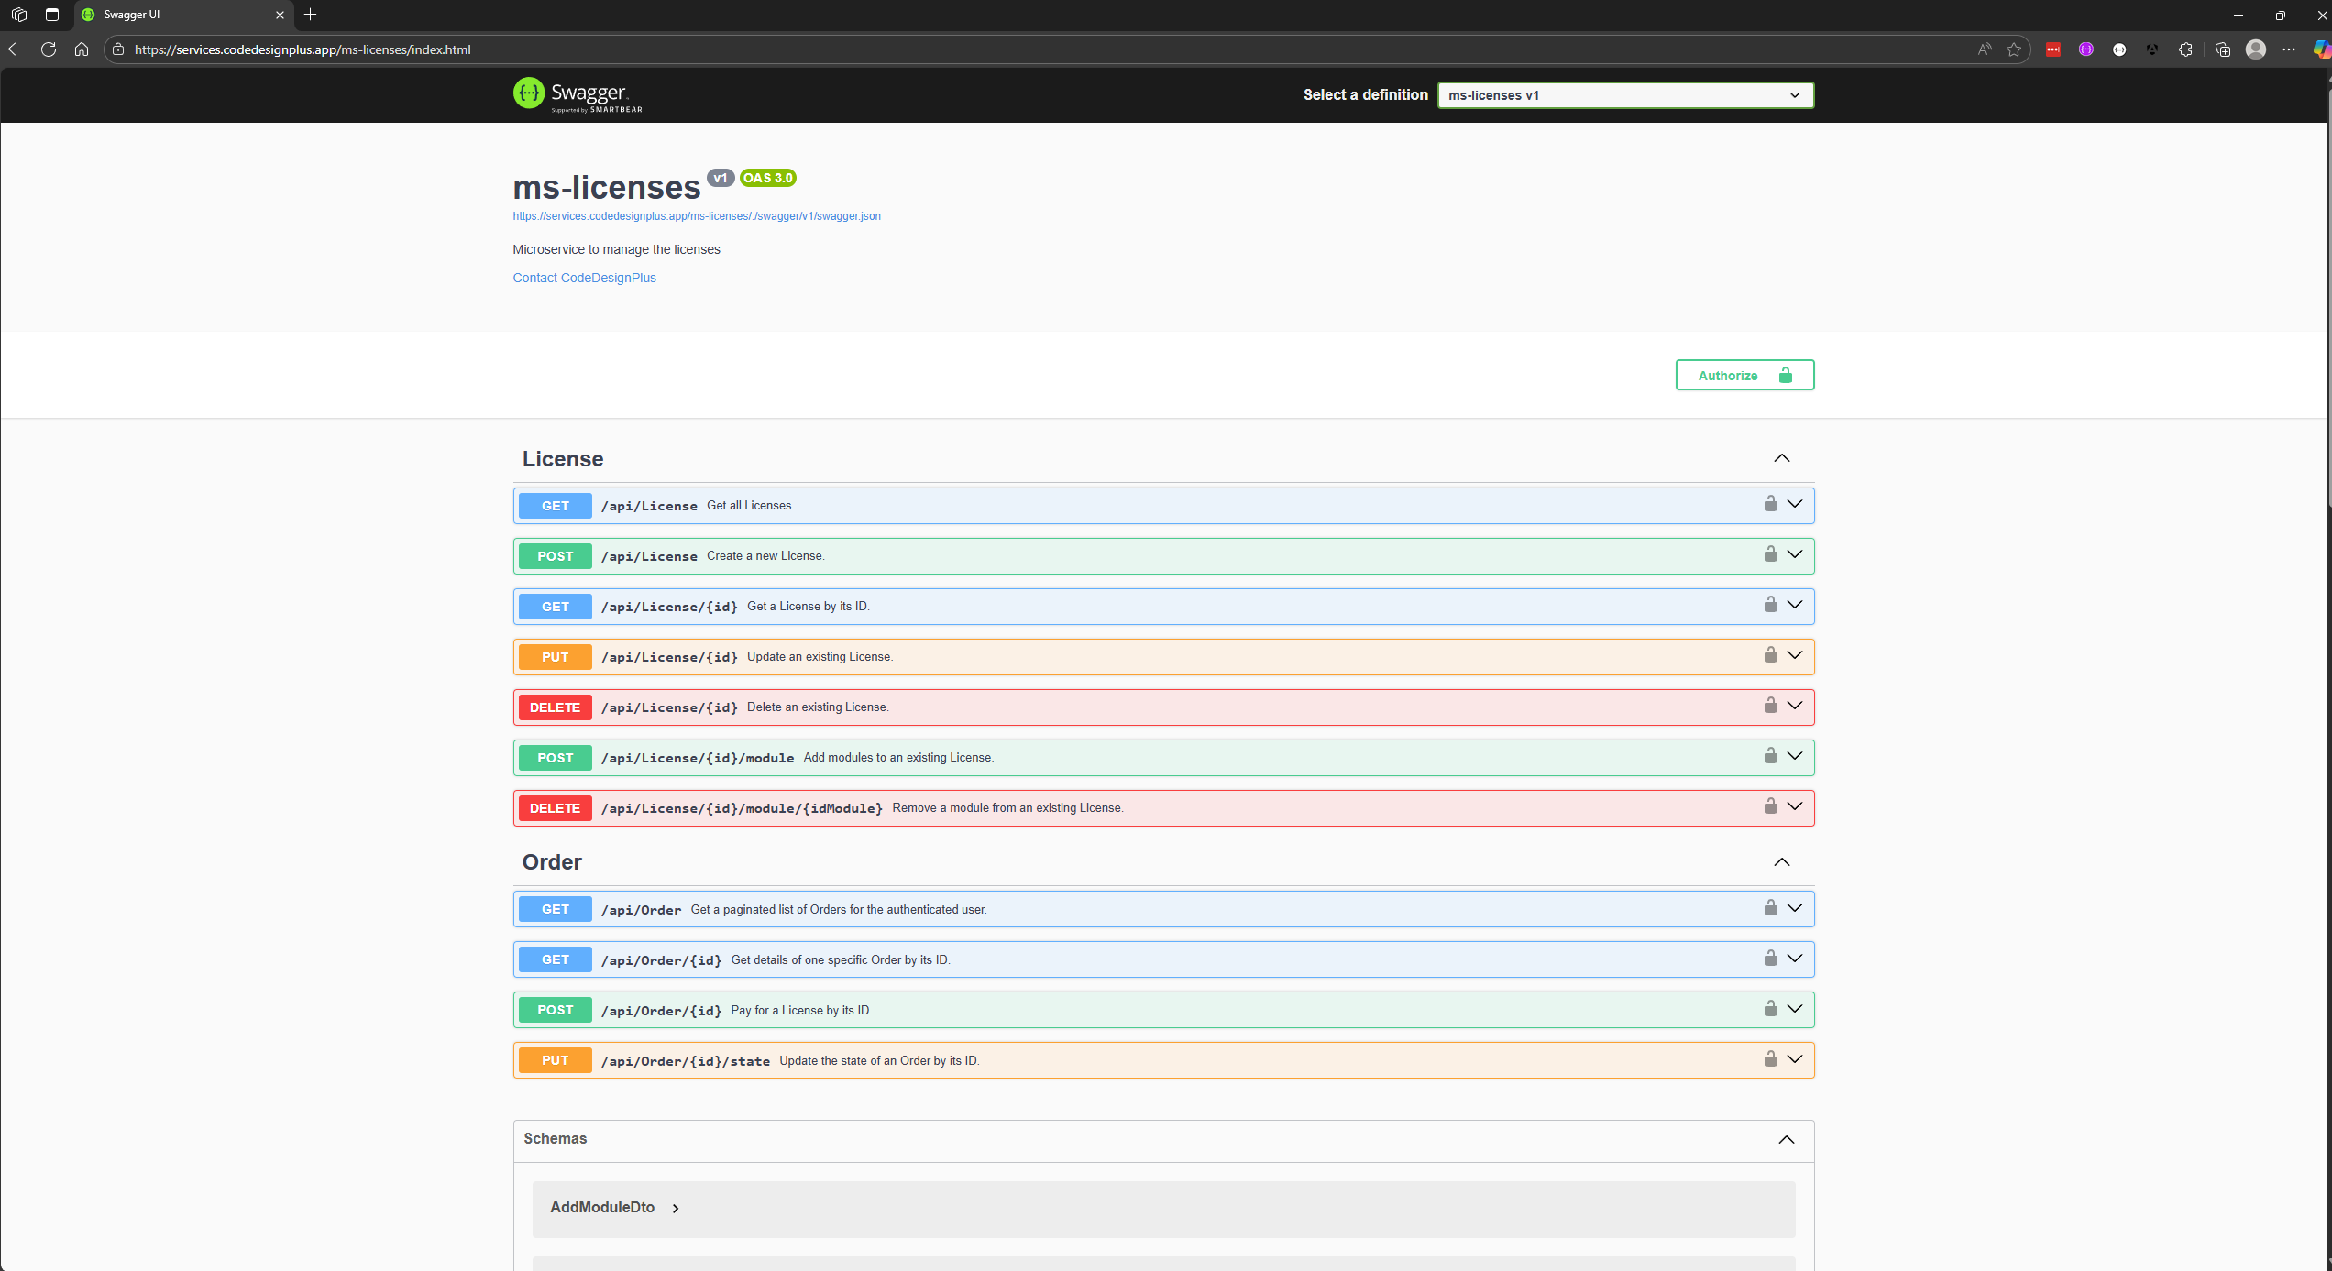Screen dimensions: 2332x1271
Task: Open browser Extensions puzzle icon
Action: 2185,49
